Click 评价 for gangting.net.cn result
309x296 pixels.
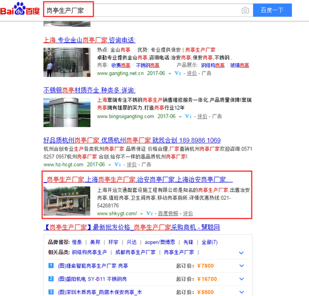[x=192, y=73]
